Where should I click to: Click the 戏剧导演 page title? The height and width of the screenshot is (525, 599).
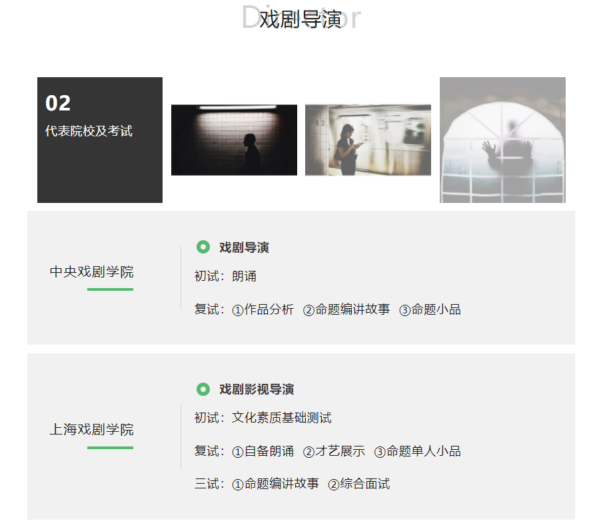[x=300, y=19]
